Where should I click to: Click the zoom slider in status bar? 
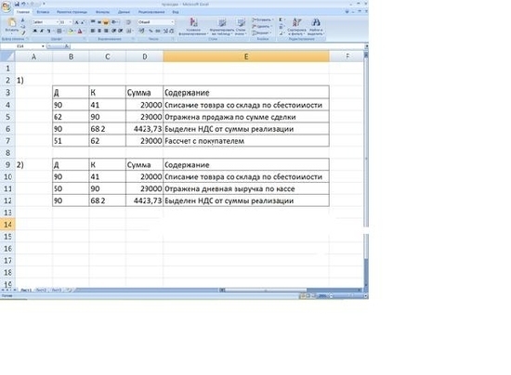347,296
